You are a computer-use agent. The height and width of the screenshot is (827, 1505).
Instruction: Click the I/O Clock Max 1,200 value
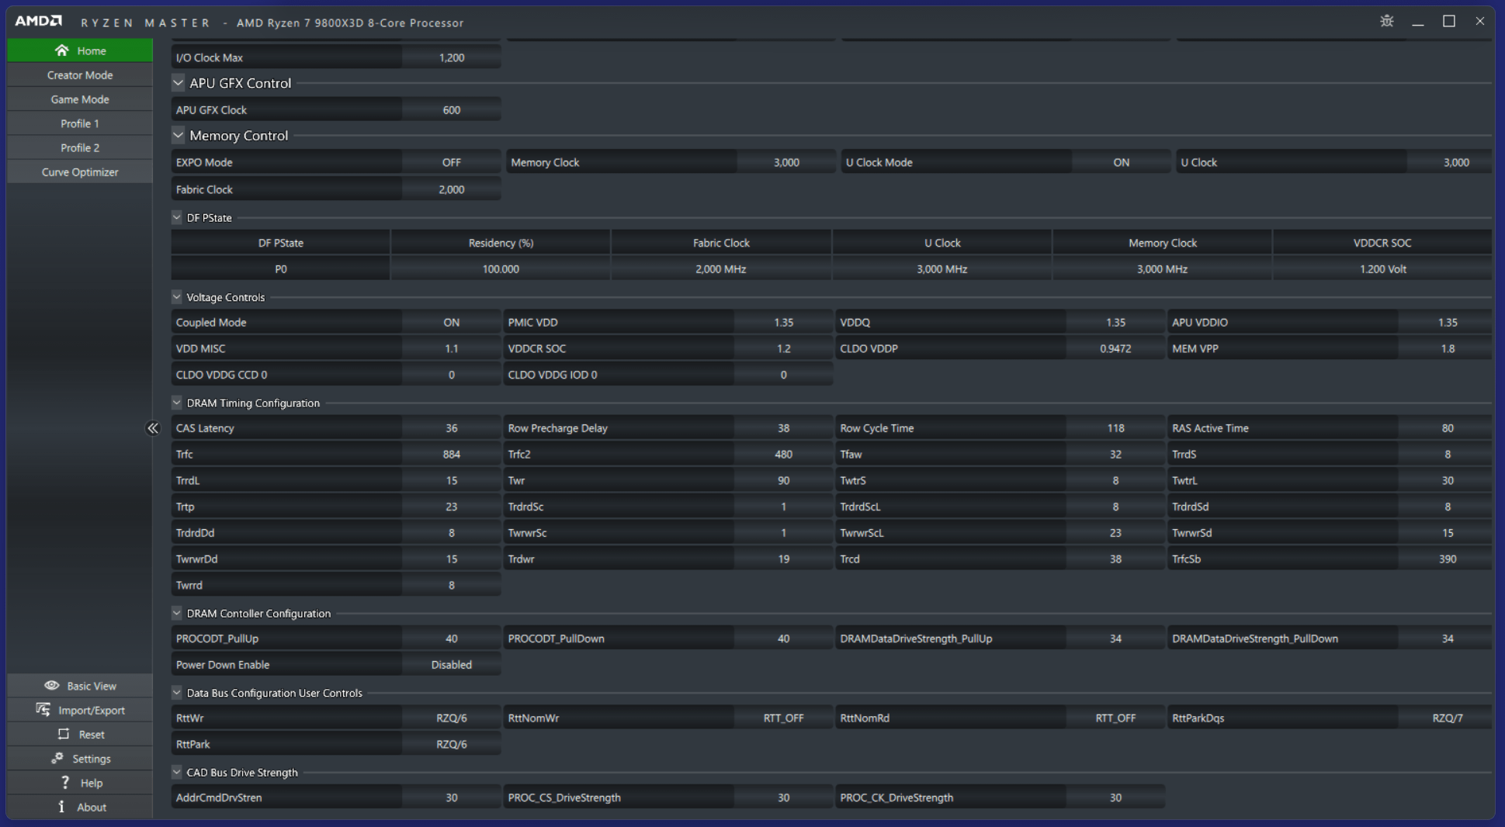click(x=451, y=57)
